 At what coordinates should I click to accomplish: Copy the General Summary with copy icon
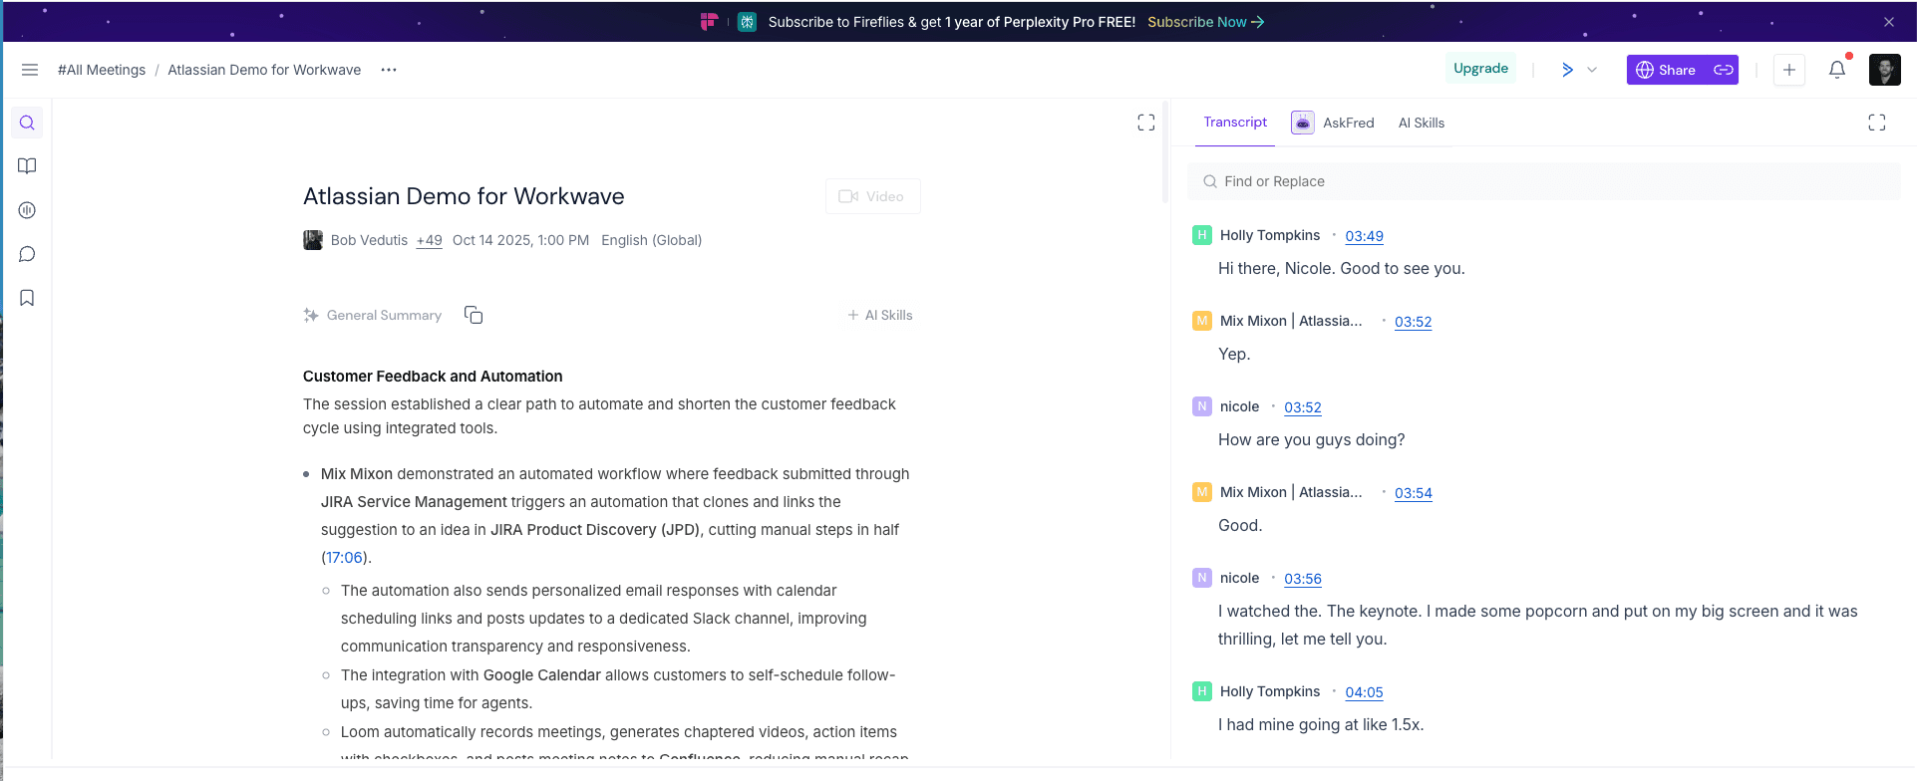click(474, 315)
